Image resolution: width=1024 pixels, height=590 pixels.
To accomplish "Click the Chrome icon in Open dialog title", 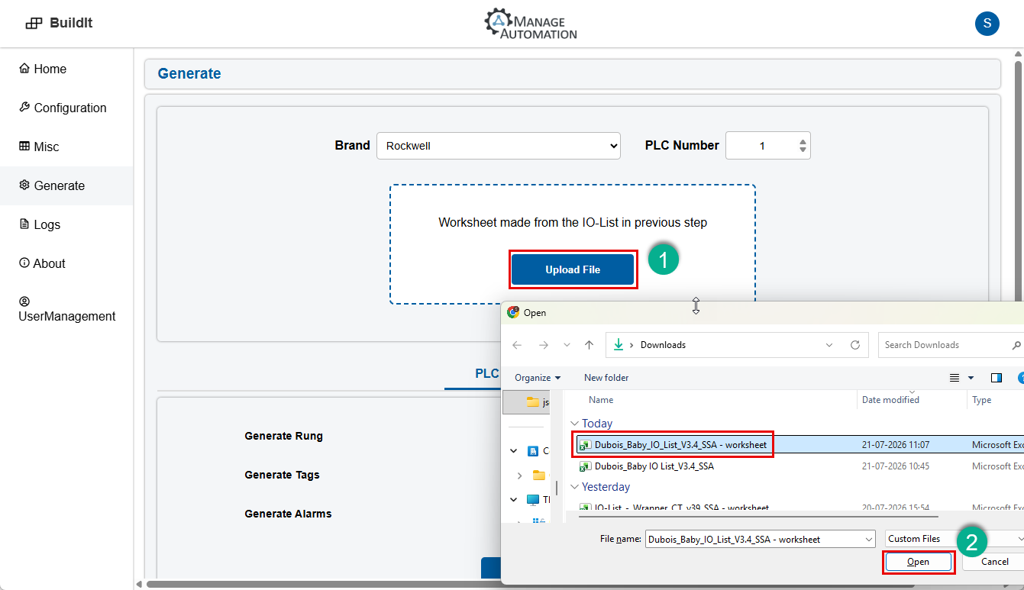I will [513, 312].
